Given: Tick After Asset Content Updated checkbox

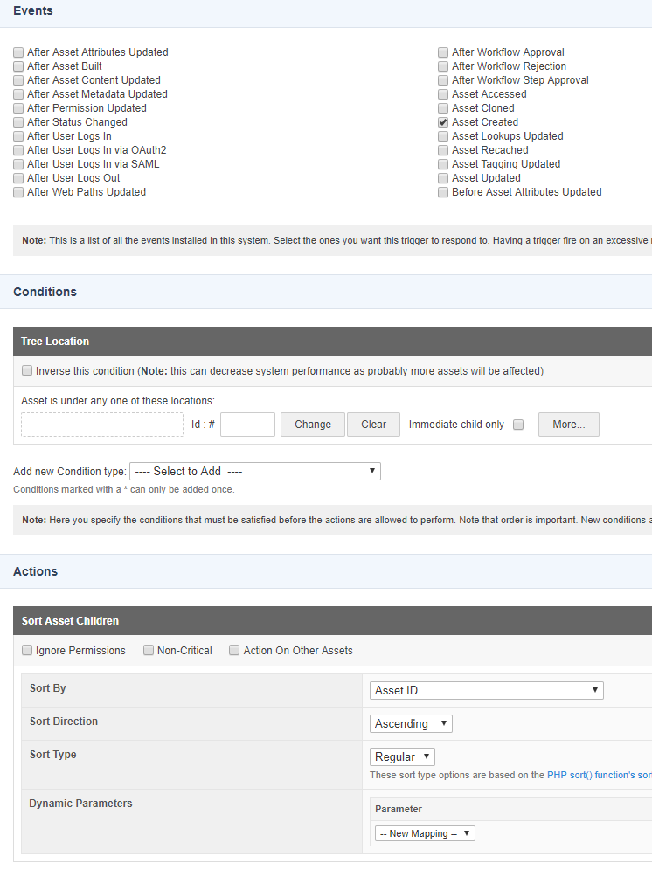Looking at the screenshot, I should click(18, 80).
